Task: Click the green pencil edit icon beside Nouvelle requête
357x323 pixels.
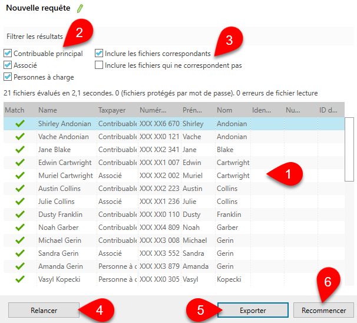Action: (80, 8)
